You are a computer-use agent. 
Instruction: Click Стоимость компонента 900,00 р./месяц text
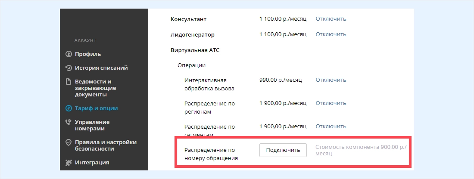tap(361, 150)
